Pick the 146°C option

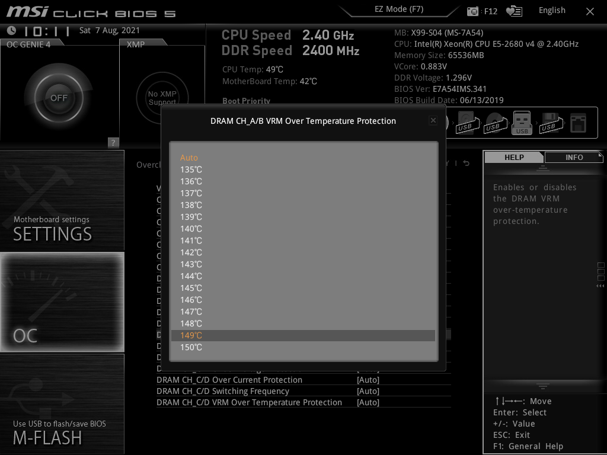coord(303,300)
